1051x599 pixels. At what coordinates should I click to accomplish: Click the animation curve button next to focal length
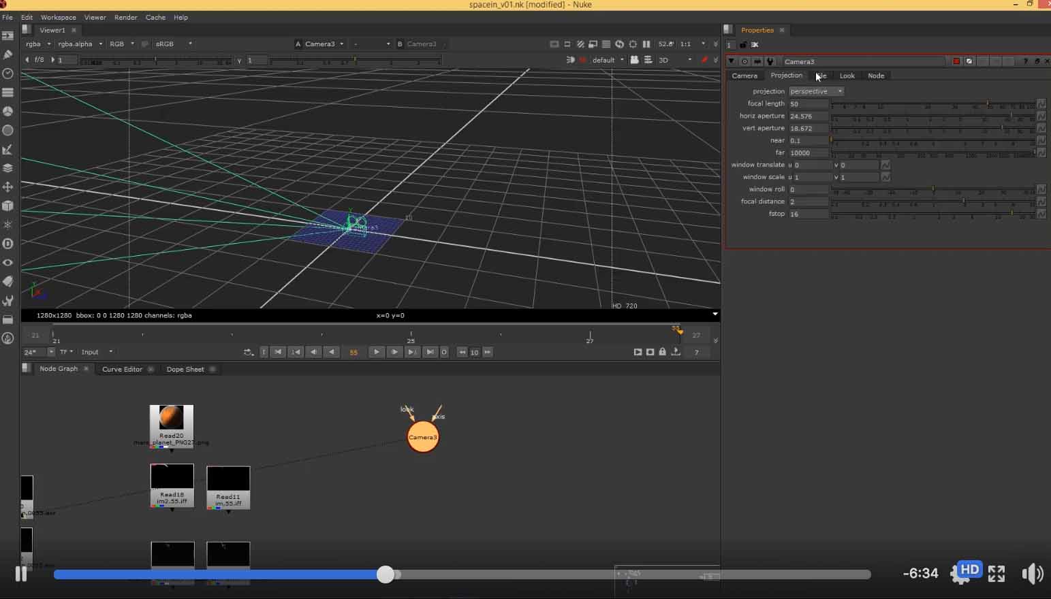tap(1041, 103)
